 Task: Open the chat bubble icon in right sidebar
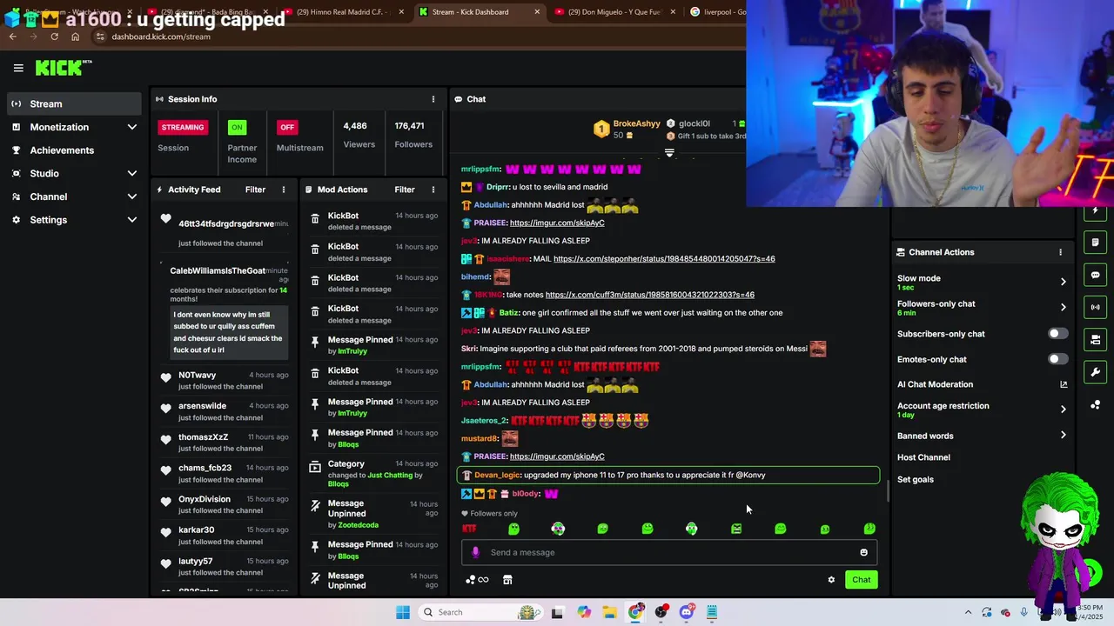tap(1095, 275)
